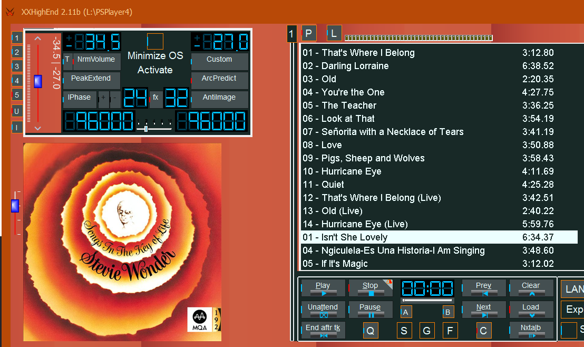The height and width of the screenshot is (347, 584).
Task: Toggle End aftr tk option
Action: coord(323,330)
